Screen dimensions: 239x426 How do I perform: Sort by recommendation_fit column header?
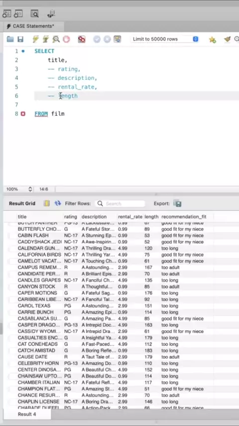tap(184, 216)
